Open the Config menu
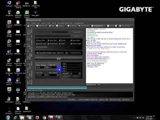 pos(33,23)
